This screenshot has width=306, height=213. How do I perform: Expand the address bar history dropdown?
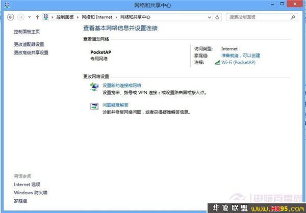[210, 17]
